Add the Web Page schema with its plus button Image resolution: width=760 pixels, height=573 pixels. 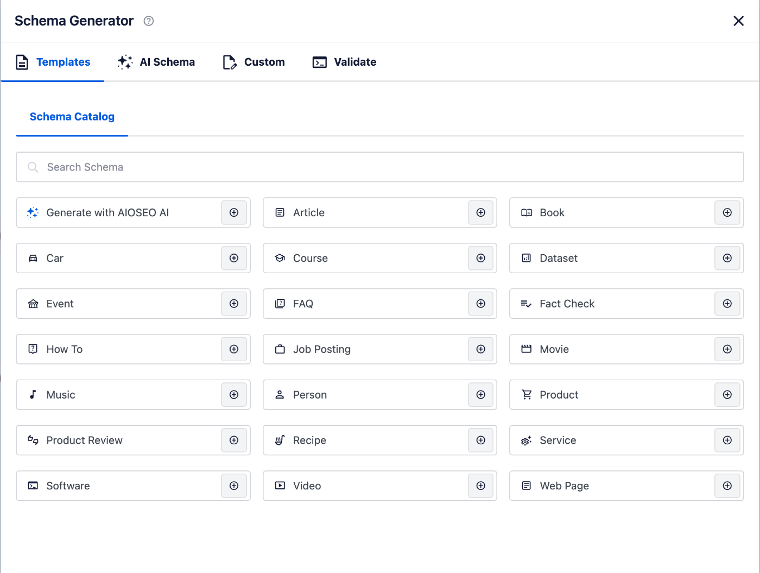727,486
